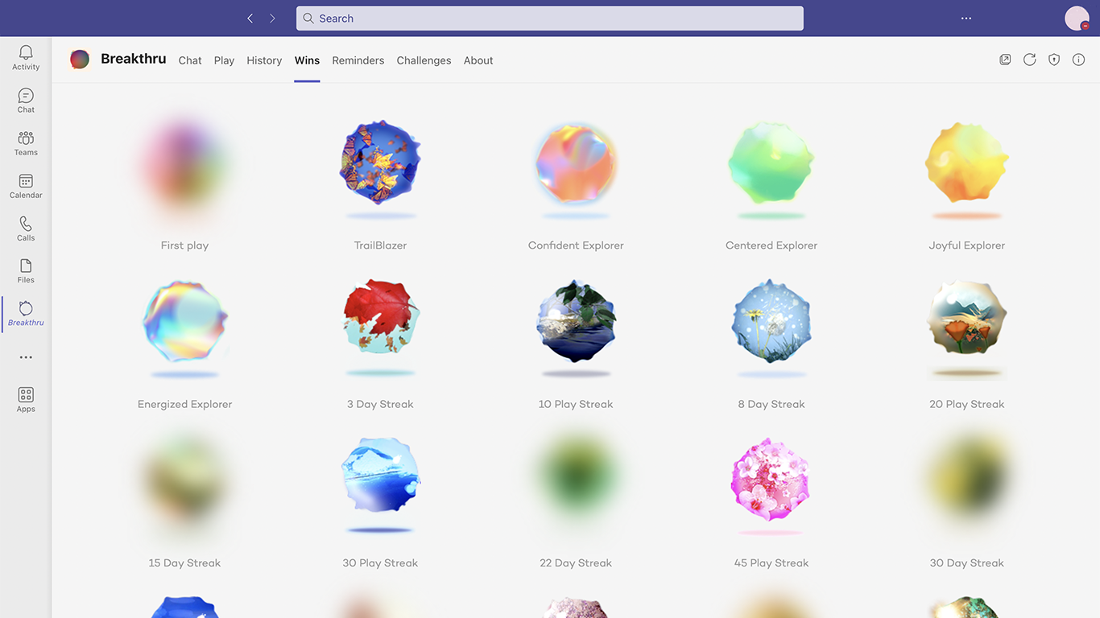Open the Calendar sidebar icon

[26, 186]
